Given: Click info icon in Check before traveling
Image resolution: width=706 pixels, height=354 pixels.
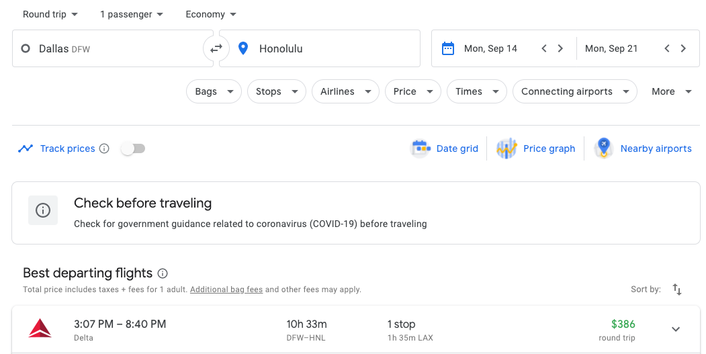Looking at the screenshot, I should pos(43,210).
